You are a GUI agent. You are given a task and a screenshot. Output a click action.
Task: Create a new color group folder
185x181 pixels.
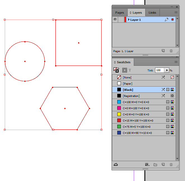coord(155,165)
